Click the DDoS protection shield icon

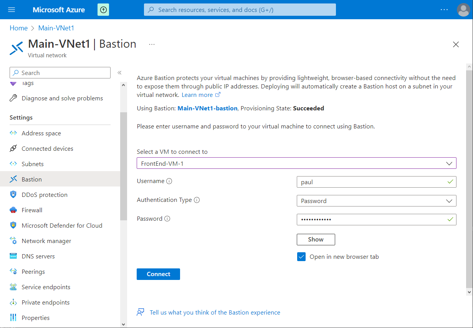tap(13, 195)
